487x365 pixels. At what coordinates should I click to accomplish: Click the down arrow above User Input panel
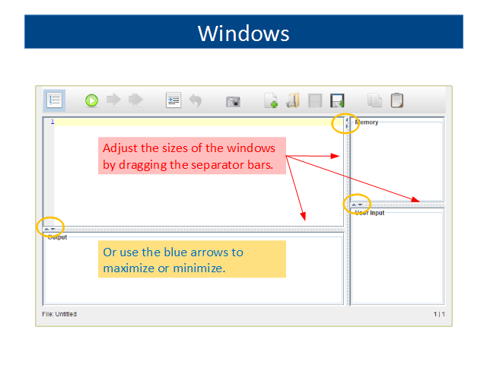[x=360, y=205]
